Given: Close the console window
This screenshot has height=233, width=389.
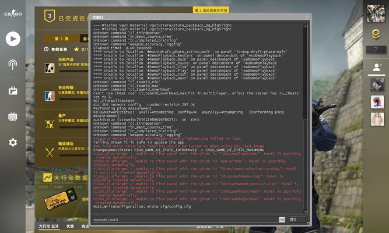Looking at the screenshot, I should pos(307,17).
